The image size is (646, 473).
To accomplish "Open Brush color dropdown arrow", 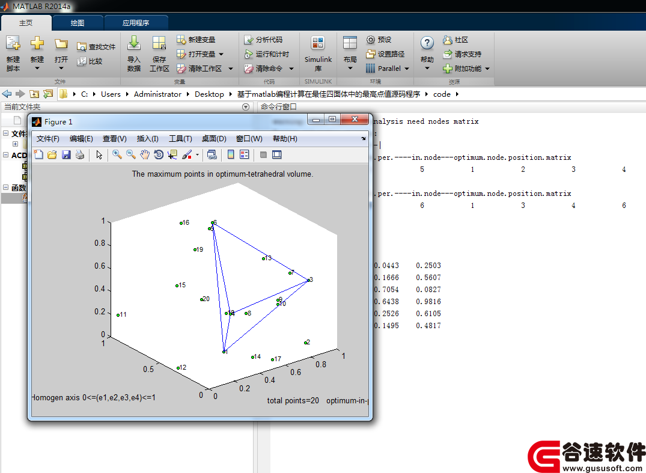I will (x=197, y=155).
